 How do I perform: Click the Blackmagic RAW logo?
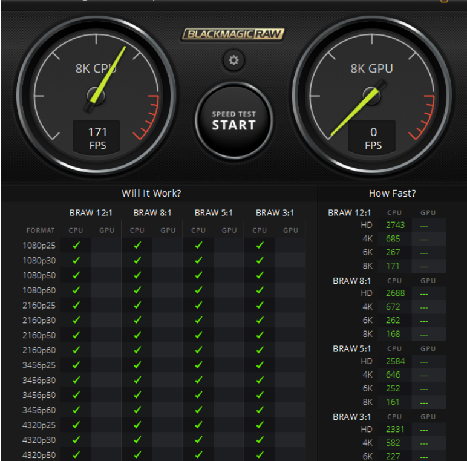234,34
